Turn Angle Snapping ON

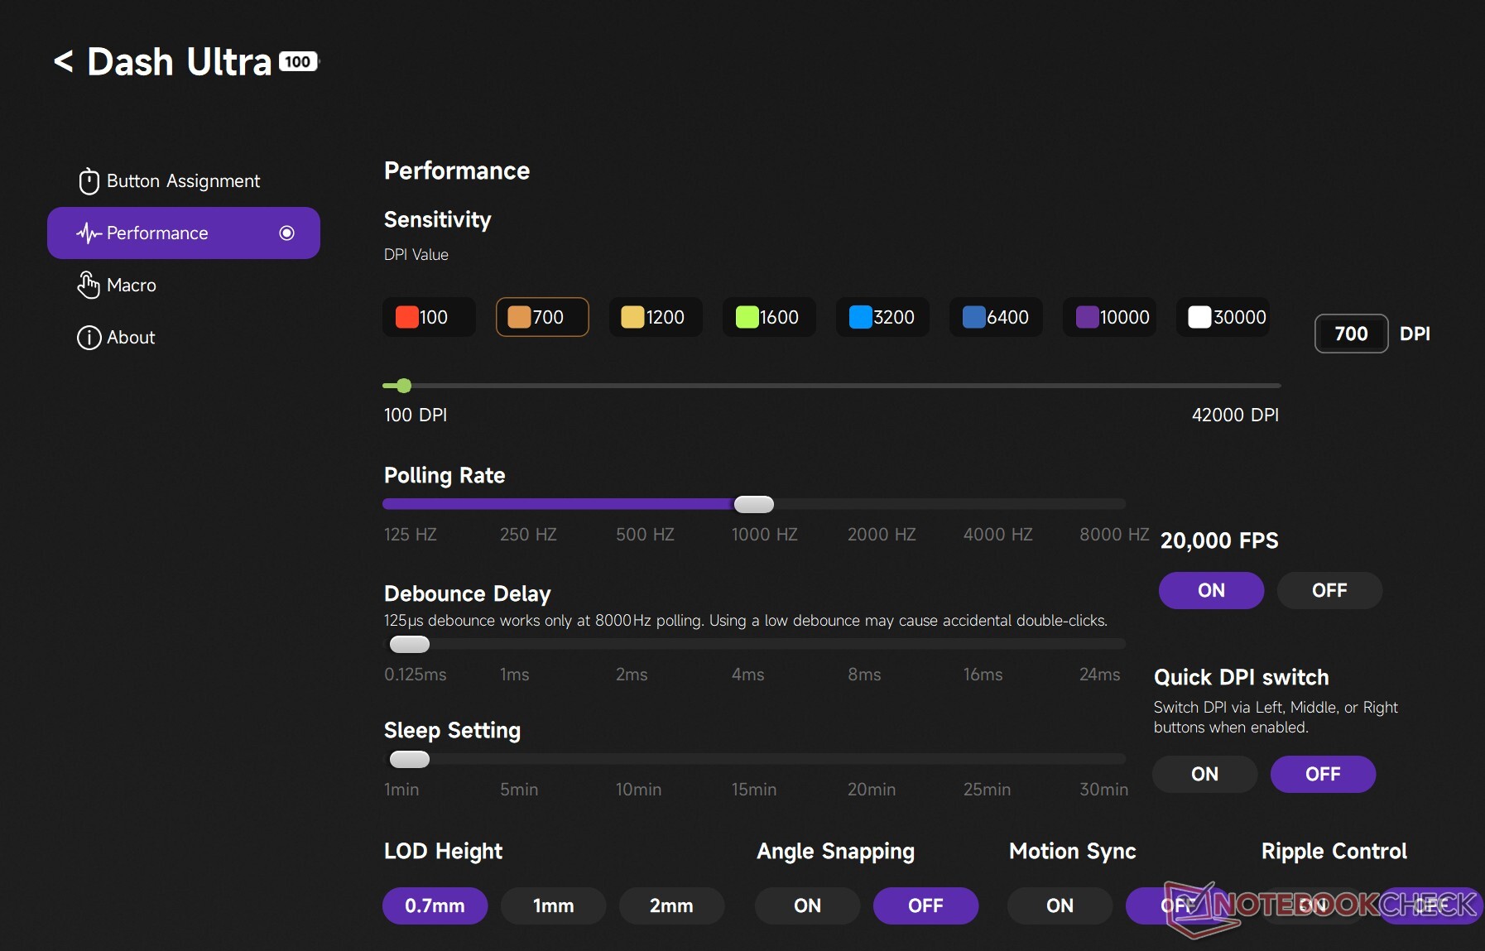pyautogui.click(x=807, y=905)
